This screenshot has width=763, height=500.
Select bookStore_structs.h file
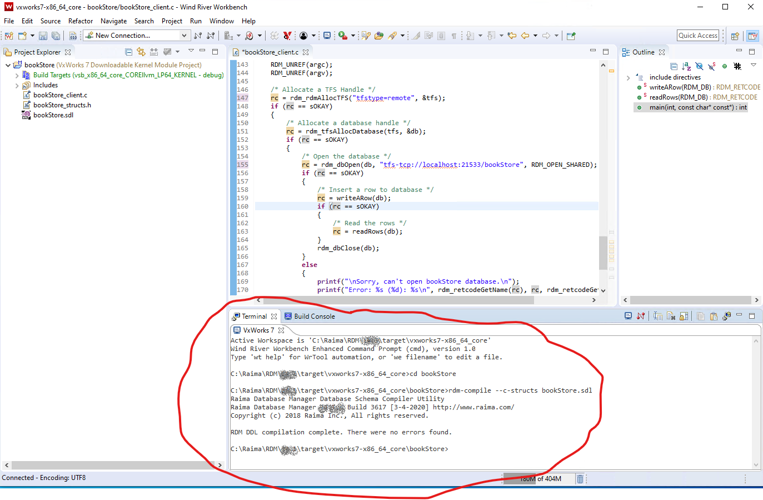coord(62,105)
